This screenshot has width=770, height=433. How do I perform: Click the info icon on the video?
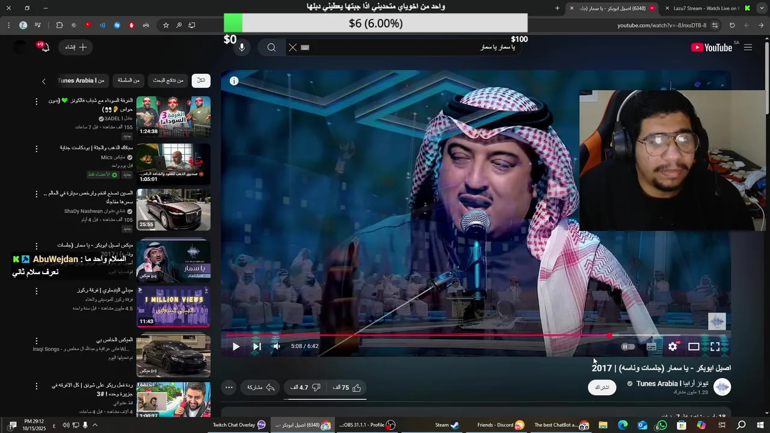point(234,81)
